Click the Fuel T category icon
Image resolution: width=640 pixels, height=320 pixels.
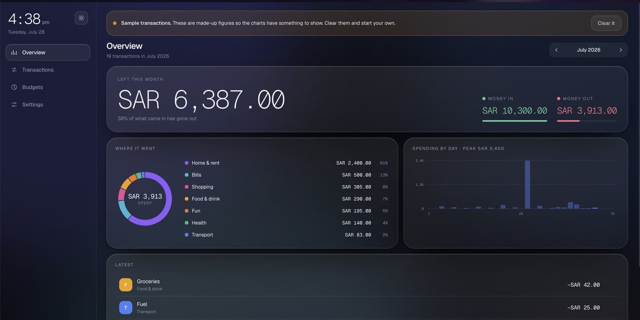126,308
